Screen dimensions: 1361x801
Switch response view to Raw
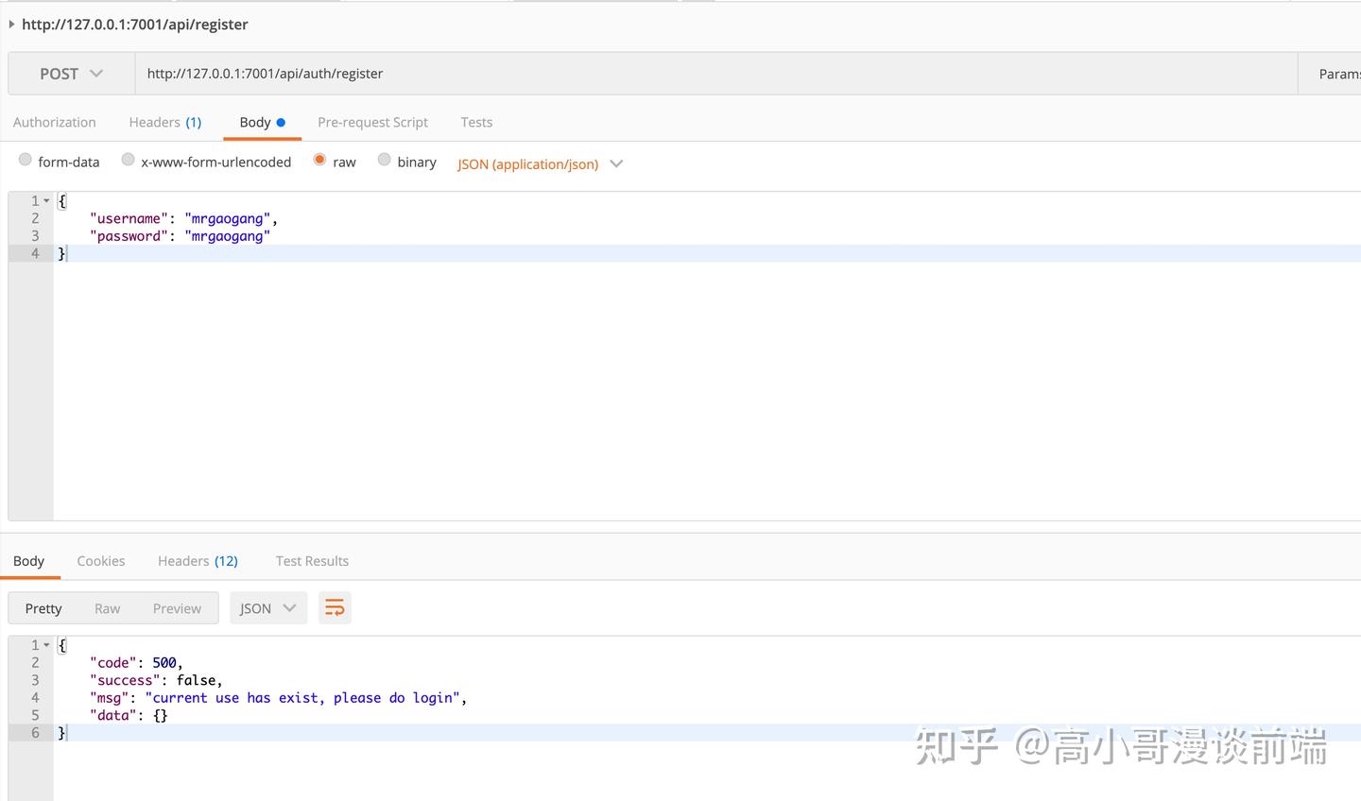(107, 608)
